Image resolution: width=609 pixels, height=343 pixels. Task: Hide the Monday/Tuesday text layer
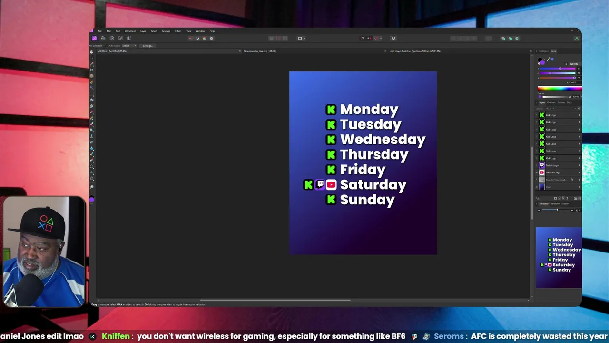(579, 180)
